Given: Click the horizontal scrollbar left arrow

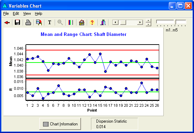Looking at the screenshot, I should point(115,22).
